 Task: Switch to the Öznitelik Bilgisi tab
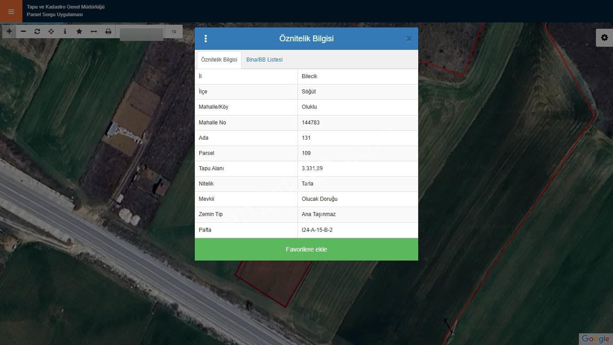[219, 60]
